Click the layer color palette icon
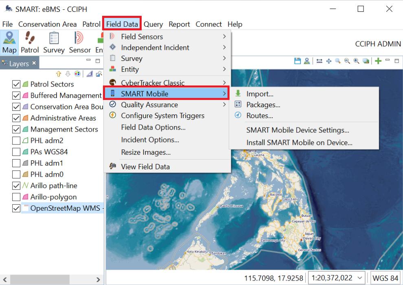The width and height of the screenshot is (403, 285). (77, 74)
